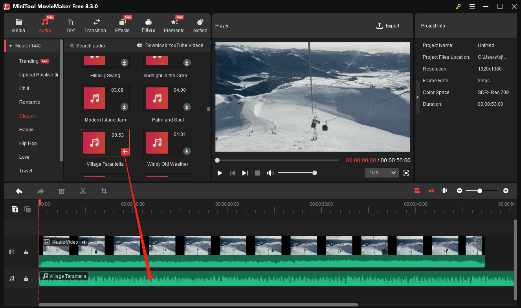The width and height of the screenshot is (521, 308).
Task: Open the Transition tab
Action: pos(95,26)
